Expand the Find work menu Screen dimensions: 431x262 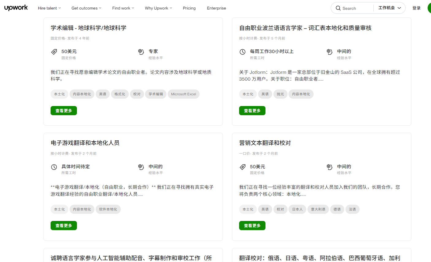coord(123,8)
